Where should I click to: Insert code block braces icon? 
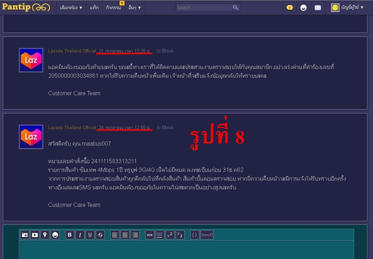(195, 235)
